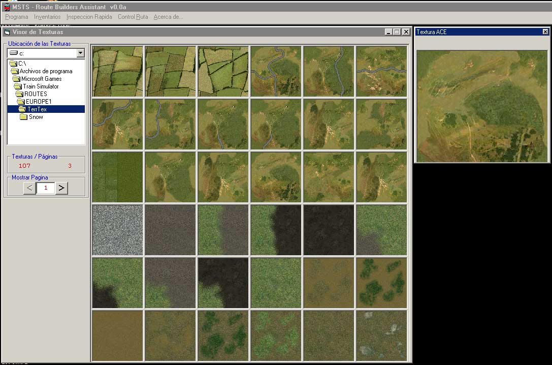552x365 pixels.
Task: Open the Control Ruta menu
Action: pyautogui.click(x=133, y=17)
